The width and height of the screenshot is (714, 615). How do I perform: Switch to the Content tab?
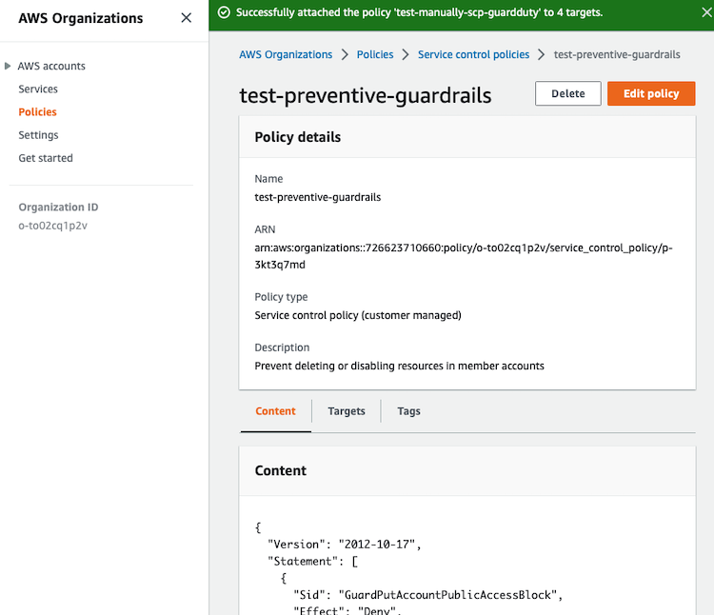click(275, 411)
